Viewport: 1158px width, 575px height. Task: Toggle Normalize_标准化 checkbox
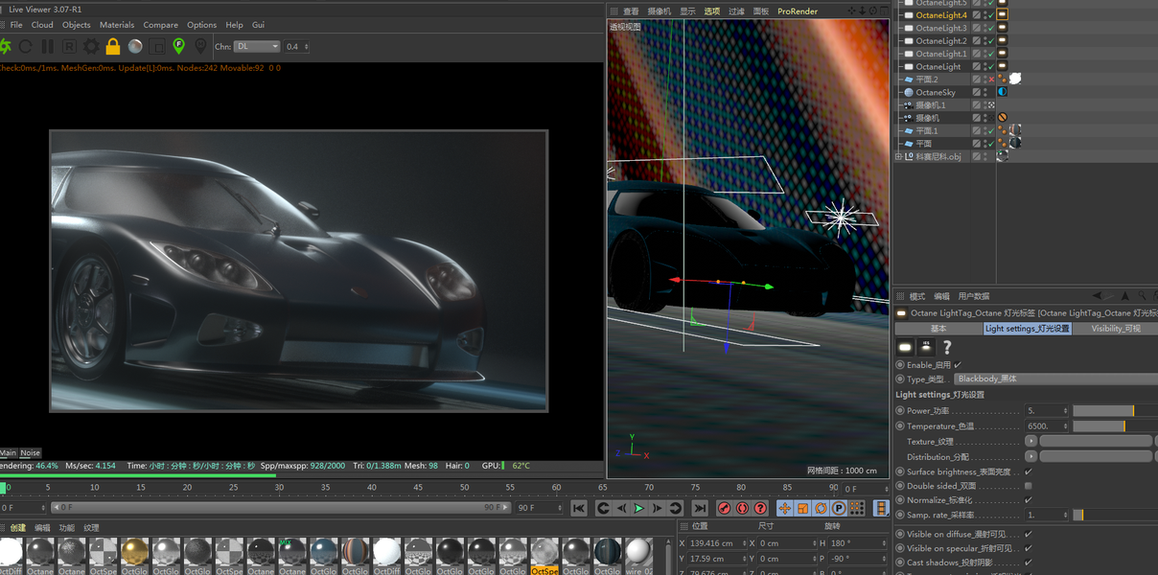click(1029, 500)
